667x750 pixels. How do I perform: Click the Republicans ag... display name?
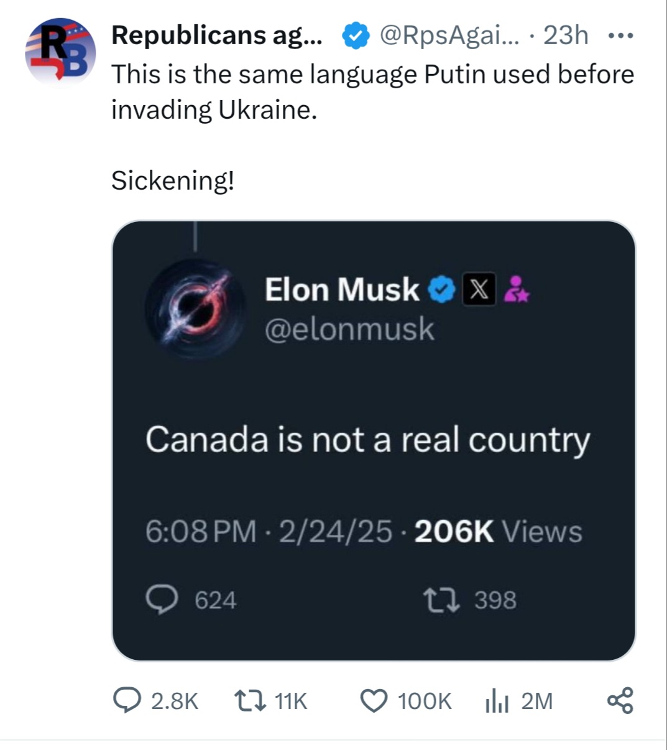click(217, 36)
